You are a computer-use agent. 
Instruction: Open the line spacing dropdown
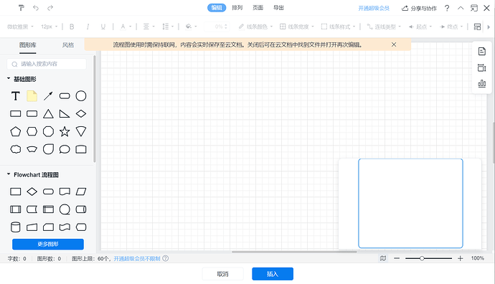coord(168,27)
